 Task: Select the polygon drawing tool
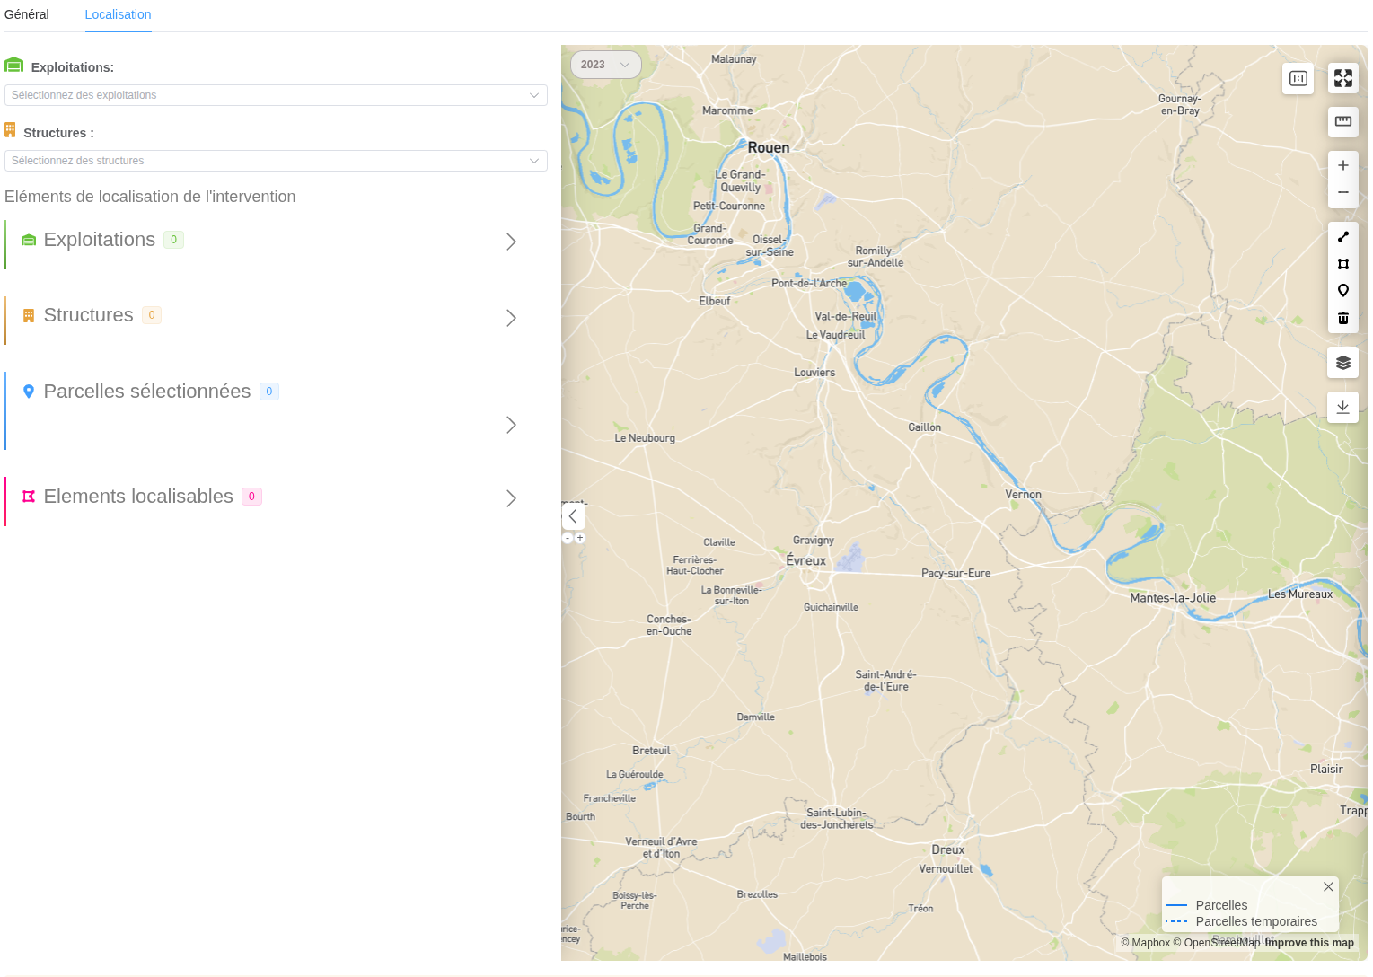tap(1342, 264)
